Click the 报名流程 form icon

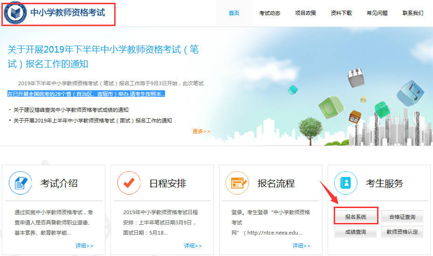coord(237,183)
